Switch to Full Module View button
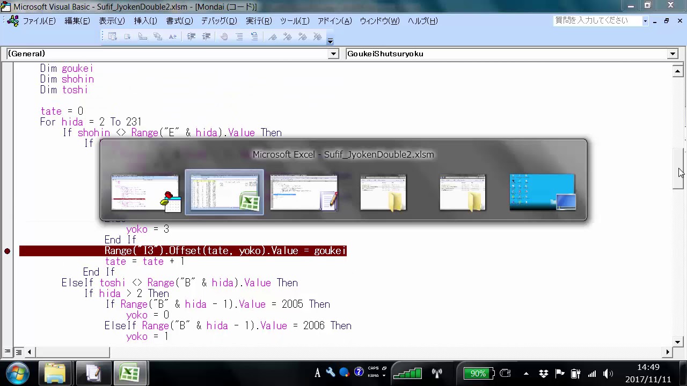687x386 pixels. pyautogui.click(x=18, y=352)
